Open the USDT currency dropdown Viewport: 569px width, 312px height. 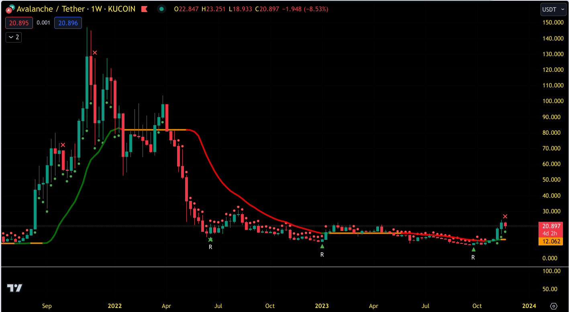553,9
